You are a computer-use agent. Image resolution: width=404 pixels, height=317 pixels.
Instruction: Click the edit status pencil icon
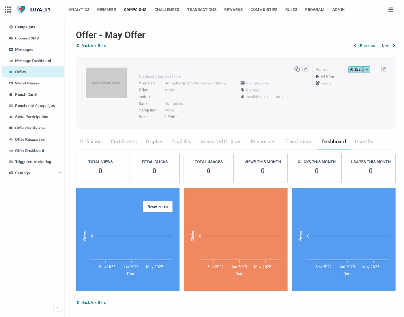(383, 69)
